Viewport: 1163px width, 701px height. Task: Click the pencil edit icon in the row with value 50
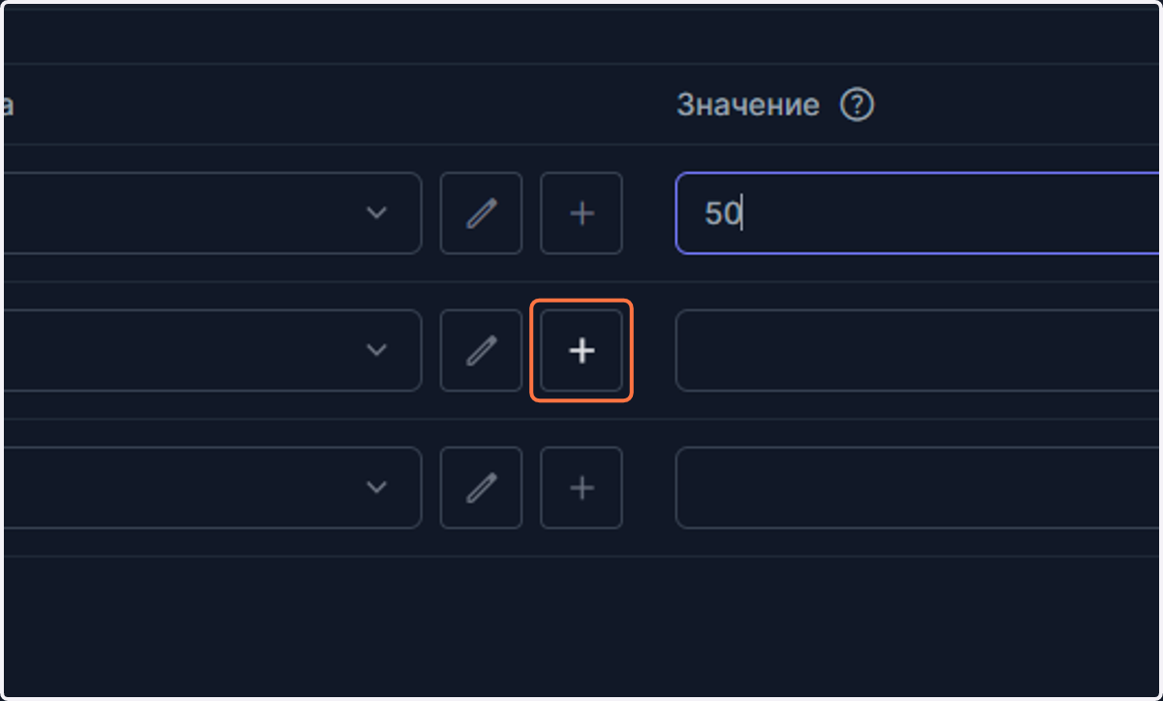coord(481,213)
